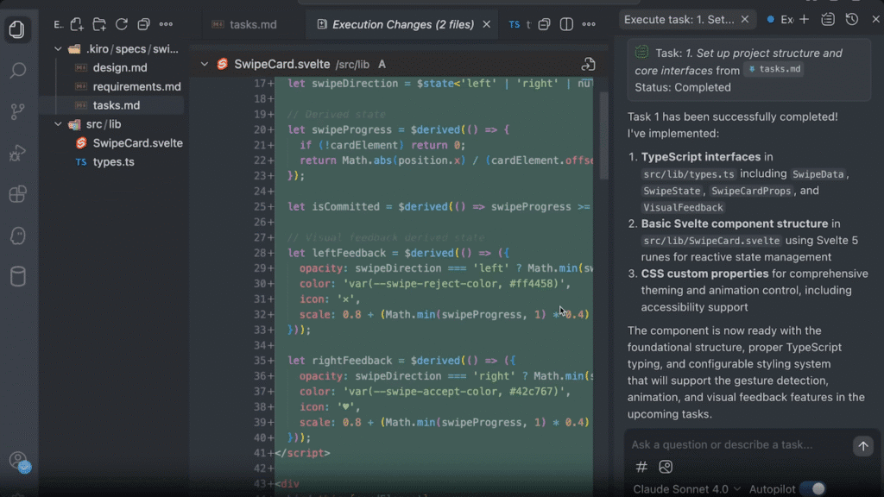Close the Execution Changes tab

coord(487,24)
